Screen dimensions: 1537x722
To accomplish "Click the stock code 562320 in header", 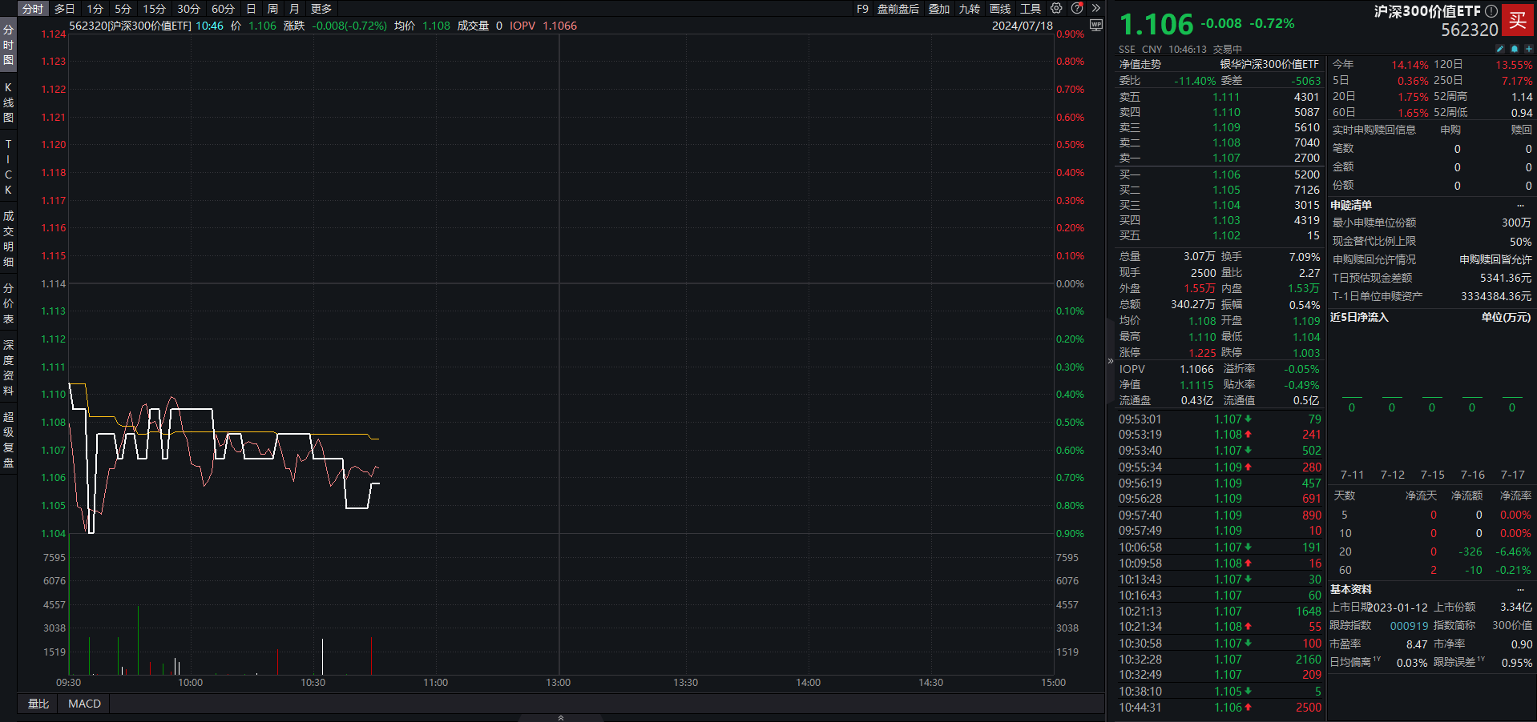I will (x=1470, y=30).
